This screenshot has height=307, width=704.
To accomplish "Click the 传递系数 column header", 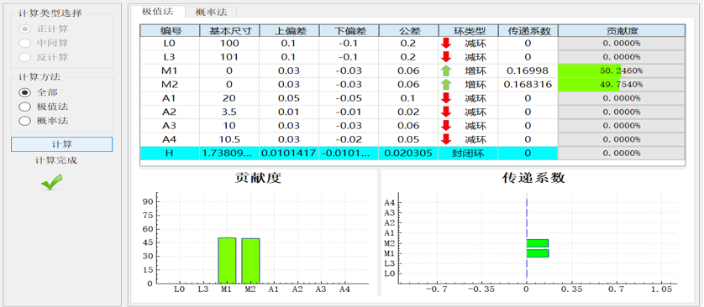I will tap(528, 30).
